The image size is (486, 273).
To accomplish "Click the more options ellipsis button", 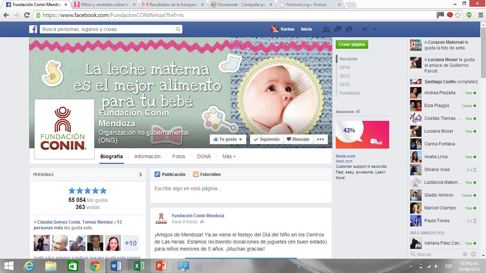I will click(320, 139).
